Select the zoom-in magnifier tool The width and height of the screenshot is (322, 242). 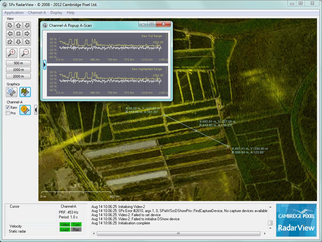[11, 53]
